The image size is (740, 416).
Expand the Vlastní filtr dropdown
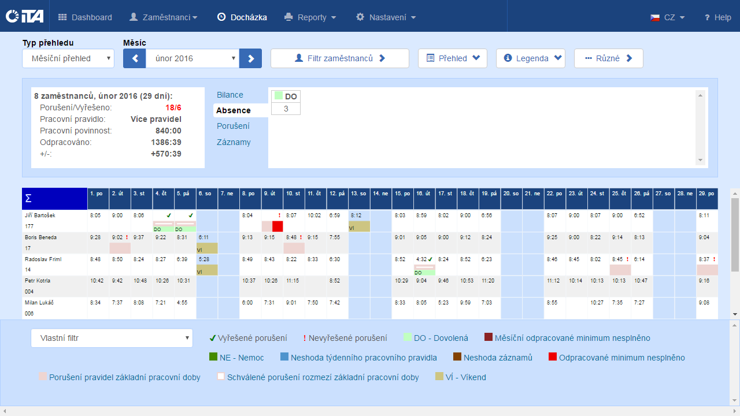pyautogui.click(x=112, y=338)
